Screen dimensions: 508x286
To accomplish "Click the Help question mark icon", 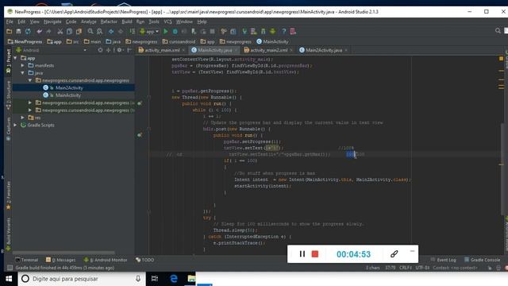I will click(284, 32).
